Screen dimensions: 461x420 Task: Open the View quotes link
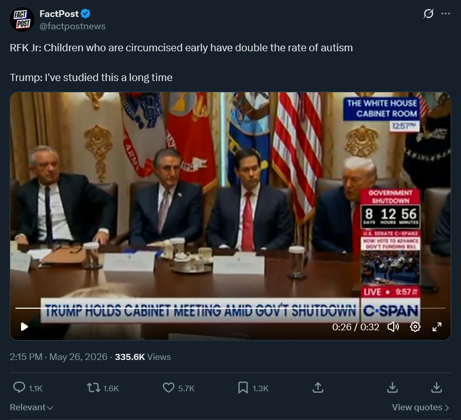click(x=420, y=407)
